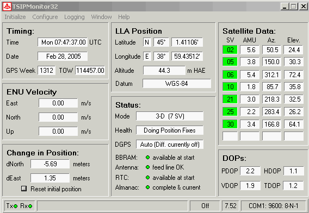Select satellite SV 02 green cell

click(x=230, y=50)
